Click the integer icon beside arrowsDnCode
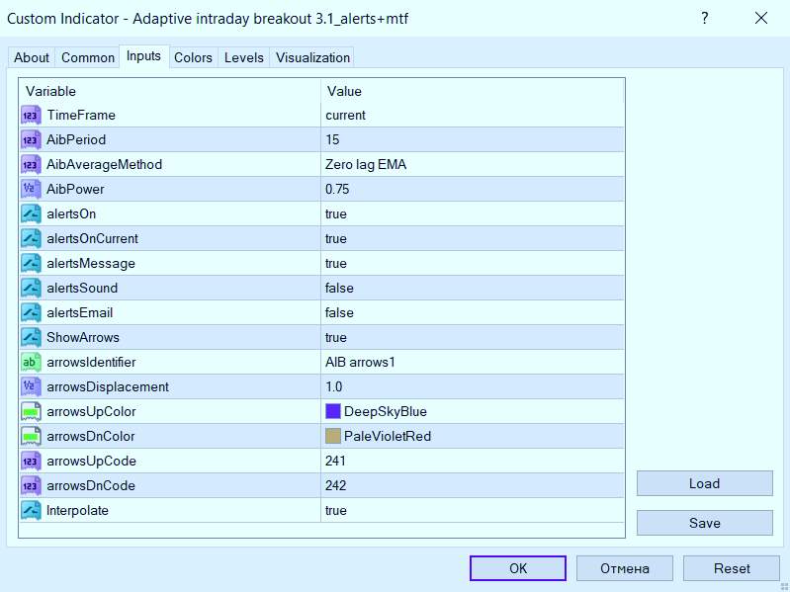 point(31,486)
